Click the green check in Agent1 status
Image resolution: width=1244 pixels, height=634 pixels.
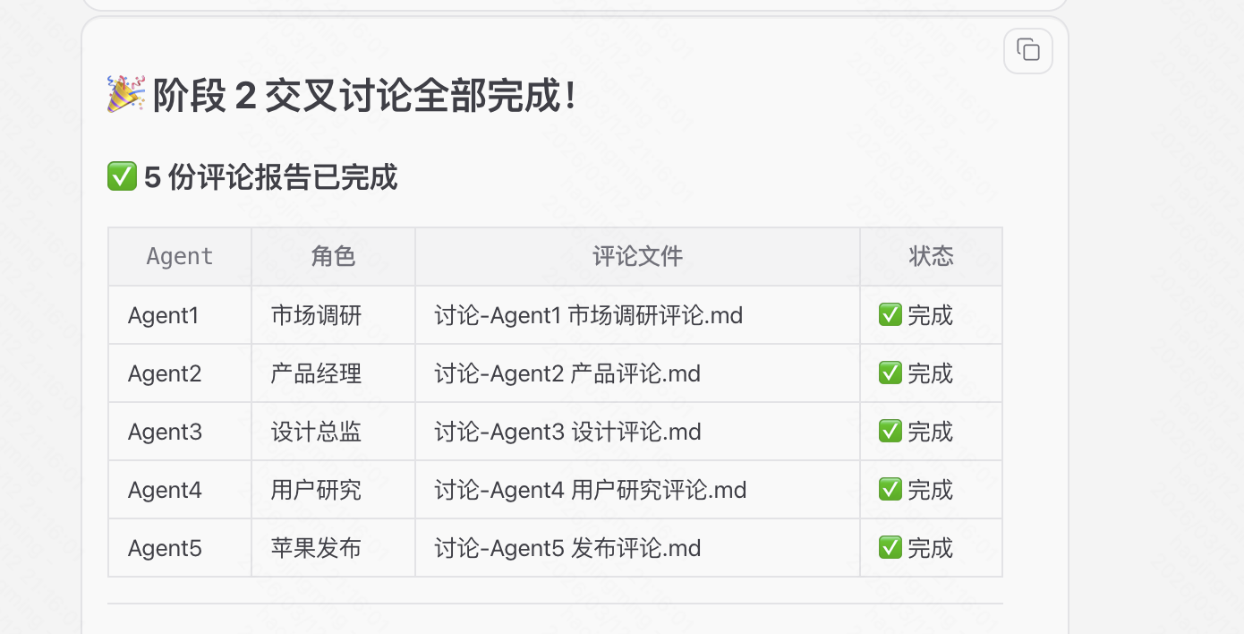890,314
